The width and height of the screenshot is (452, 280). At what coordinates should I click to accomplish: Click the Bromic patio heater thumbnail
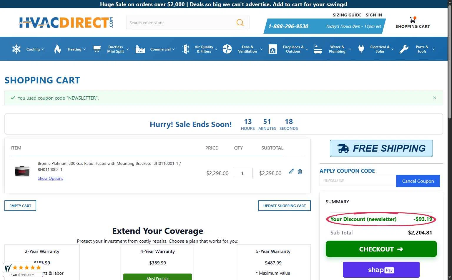[22, 171]
